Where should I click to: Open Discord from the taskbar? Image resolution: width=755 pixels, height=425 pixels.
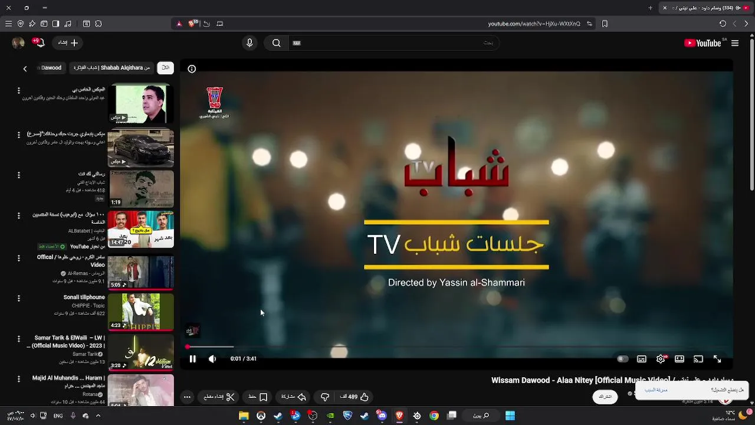[382, 416]
